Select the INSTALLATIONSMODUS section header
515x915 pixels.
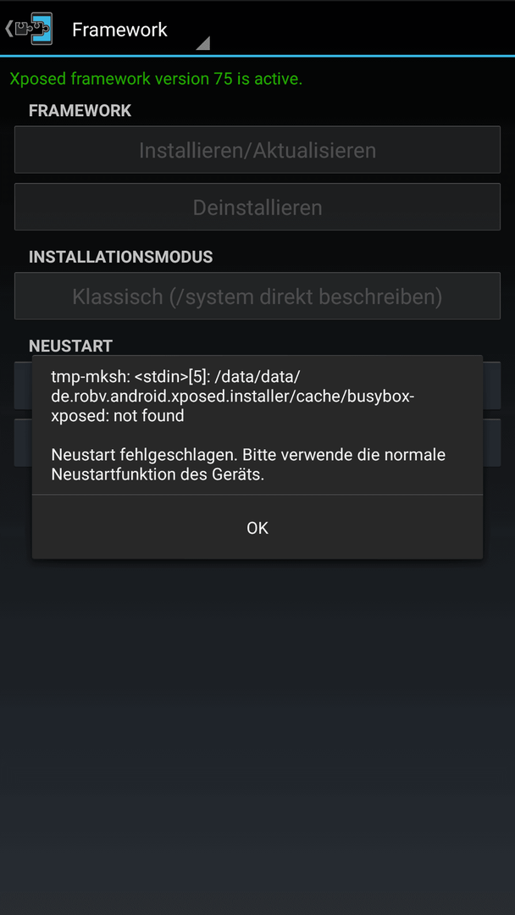click(x=121, y=257)
